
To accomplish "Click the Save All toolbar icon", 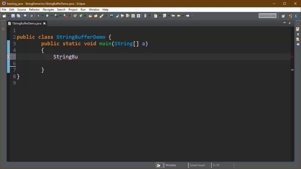I will (18, 16).
